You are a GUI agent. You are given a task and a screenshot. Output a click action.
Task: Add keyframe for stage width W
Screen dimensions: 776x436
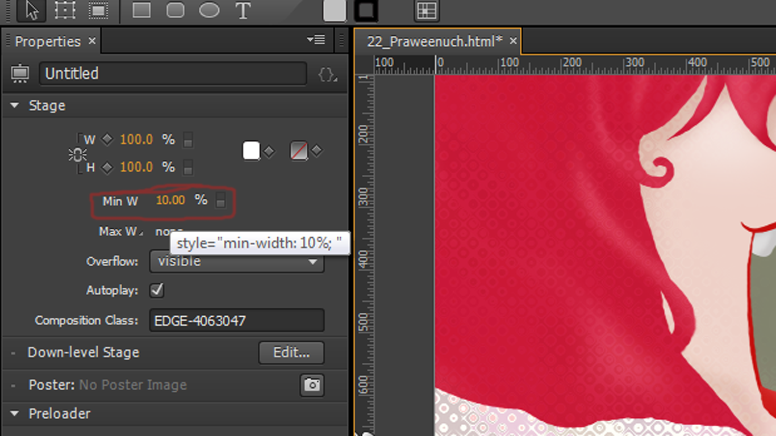[x=107, y=140]
